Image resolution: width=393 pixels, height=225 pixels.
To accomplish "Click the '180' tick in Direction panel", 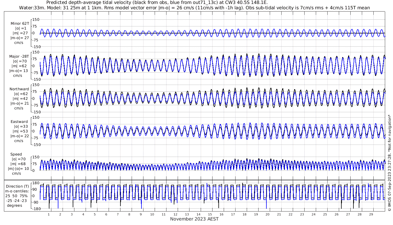I will tap(35, 183).
